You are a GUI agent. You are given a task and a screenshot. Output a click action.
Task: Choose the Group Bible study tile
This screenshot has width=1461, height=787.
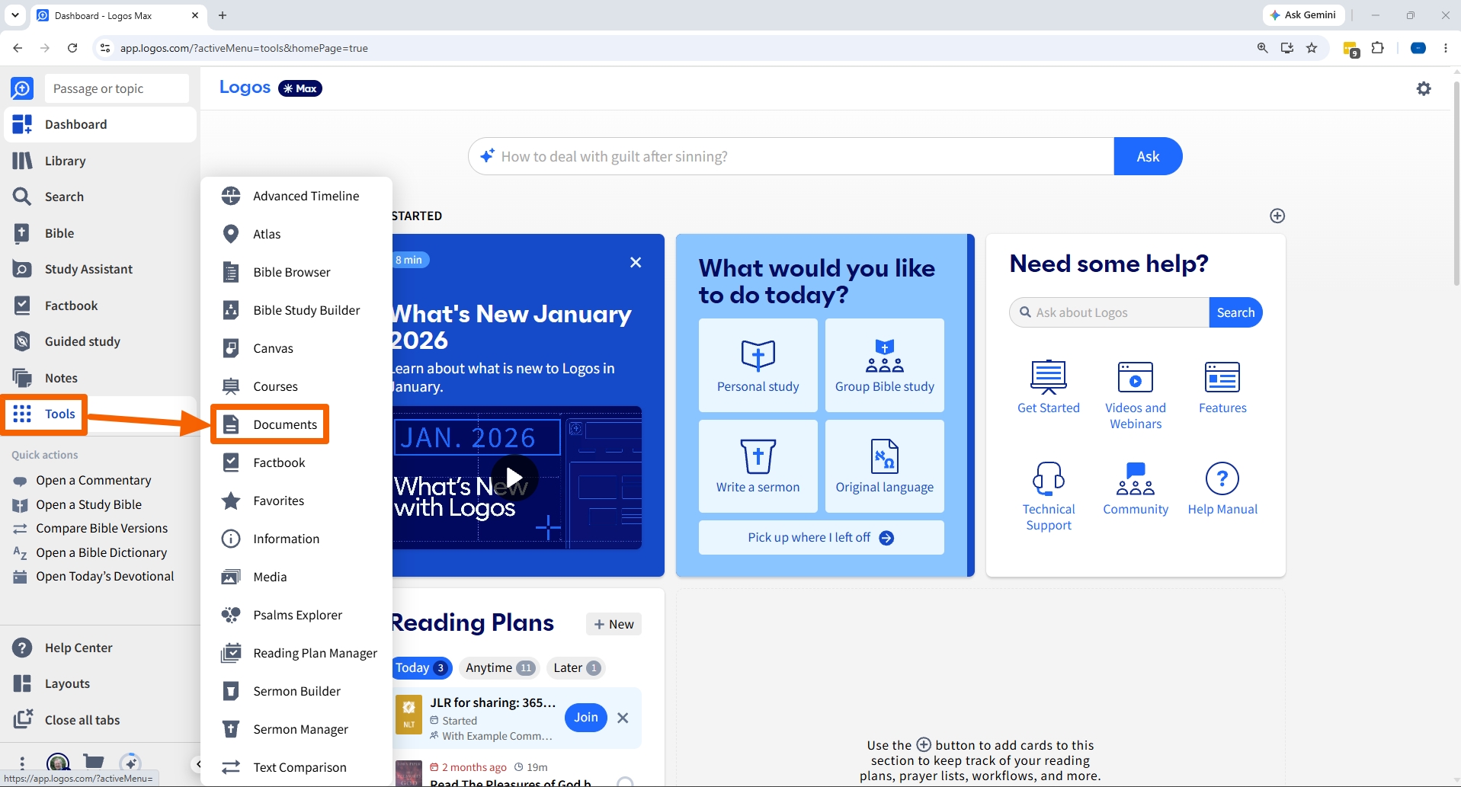tap(884, 366)
